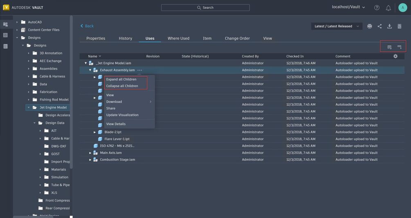Switch to the Where Used tab

[x=178, y=38]
